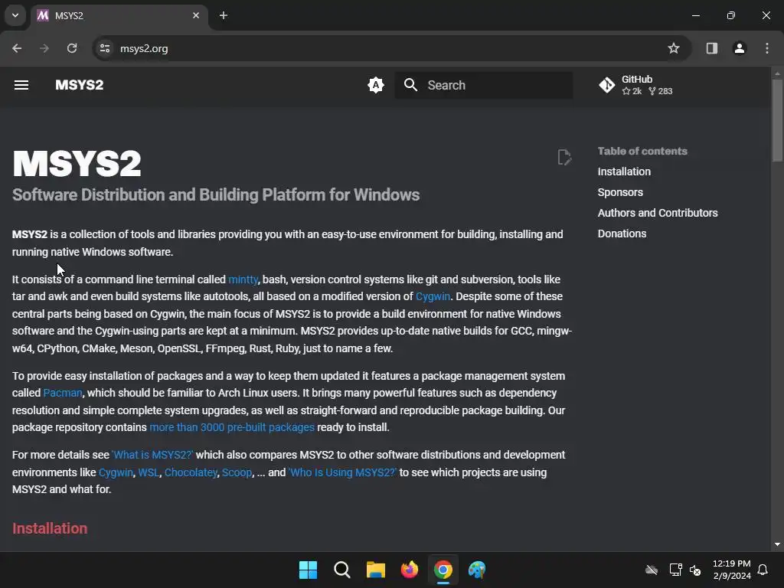Open the Scoop link

click(x=237, y=472)
